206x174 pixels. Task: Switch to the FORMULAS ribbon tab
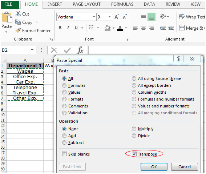coord(122,4)
